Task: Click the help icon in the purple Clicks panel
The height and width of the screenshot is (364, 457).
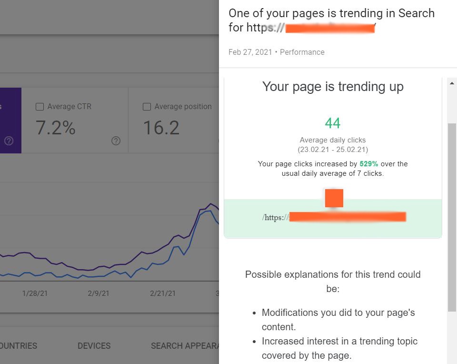Action: (8, 141)
